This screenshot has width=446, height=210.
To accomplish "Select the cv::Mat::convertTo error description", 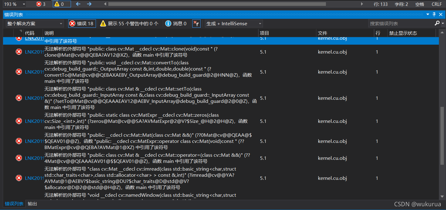I will click(148, 72).
